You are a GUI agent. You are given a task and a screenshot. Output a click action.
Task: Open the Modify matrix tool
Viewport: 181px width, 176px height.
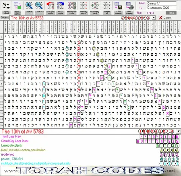tap(17, 8)
